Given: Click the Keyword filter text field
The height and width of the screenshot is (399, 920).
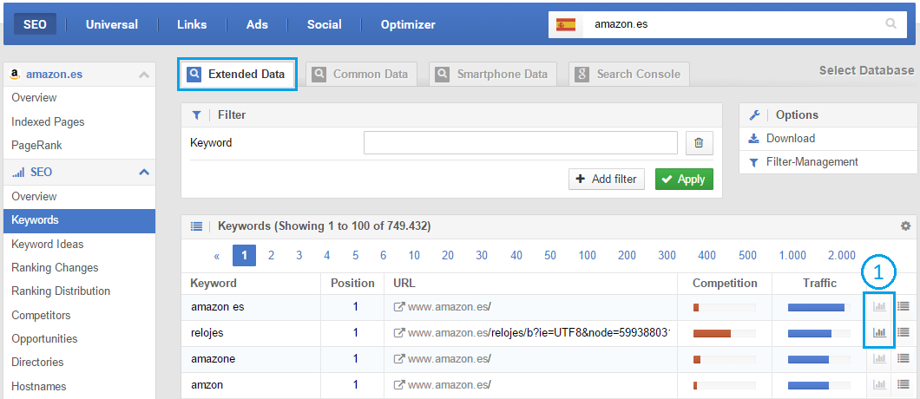Looking at the screenshot, I should (x=520, y=143).
